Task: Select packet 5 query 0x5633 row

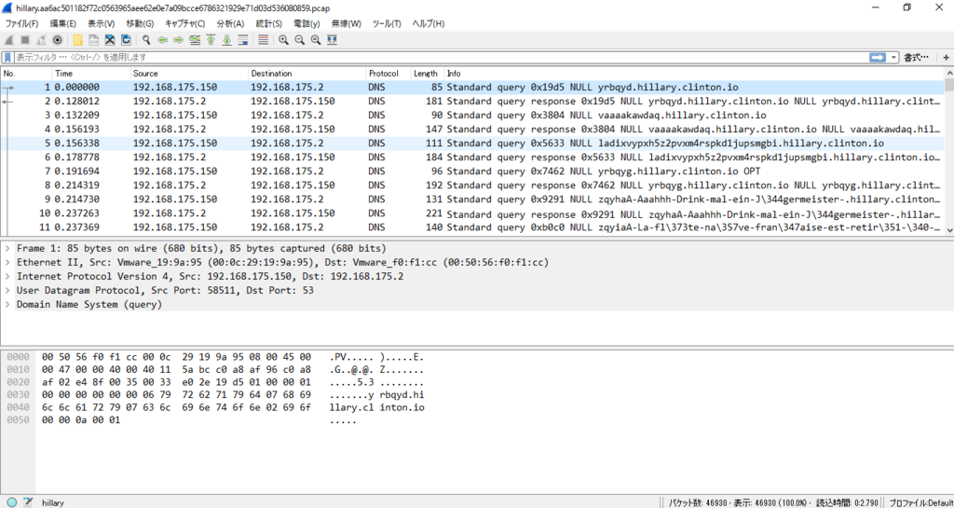Action: (472, 144)
